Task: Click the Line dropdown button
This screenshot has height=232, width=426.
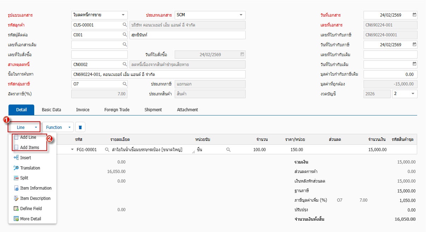Action: coord(24,127)
